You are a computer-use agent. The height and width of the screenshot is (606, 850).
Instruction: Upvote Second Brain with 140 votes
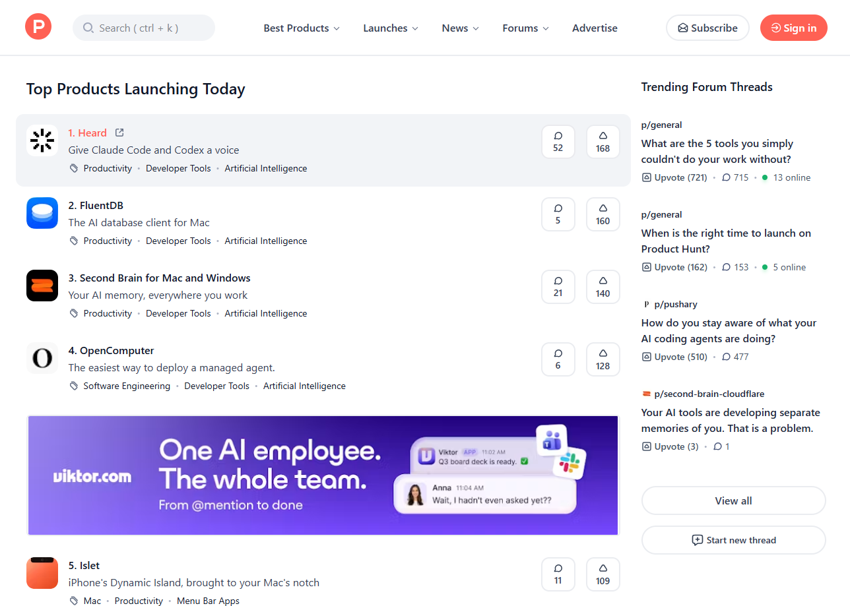(x=603, y=287)
